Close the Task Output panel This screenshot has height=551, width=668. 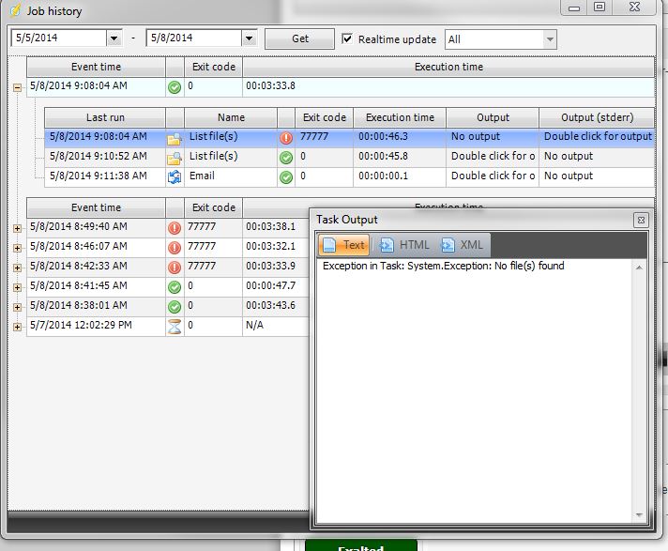(x=640, y=220)
